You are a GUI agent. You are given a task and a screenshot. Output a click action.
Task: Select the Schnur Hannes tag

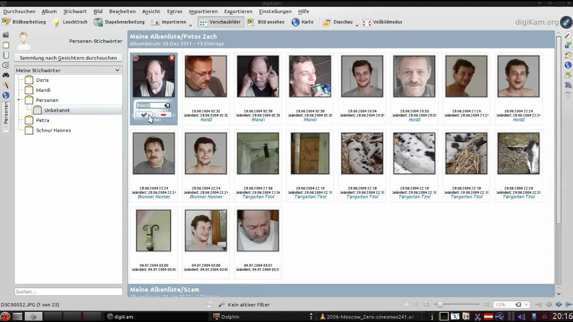tap(53, 130)
